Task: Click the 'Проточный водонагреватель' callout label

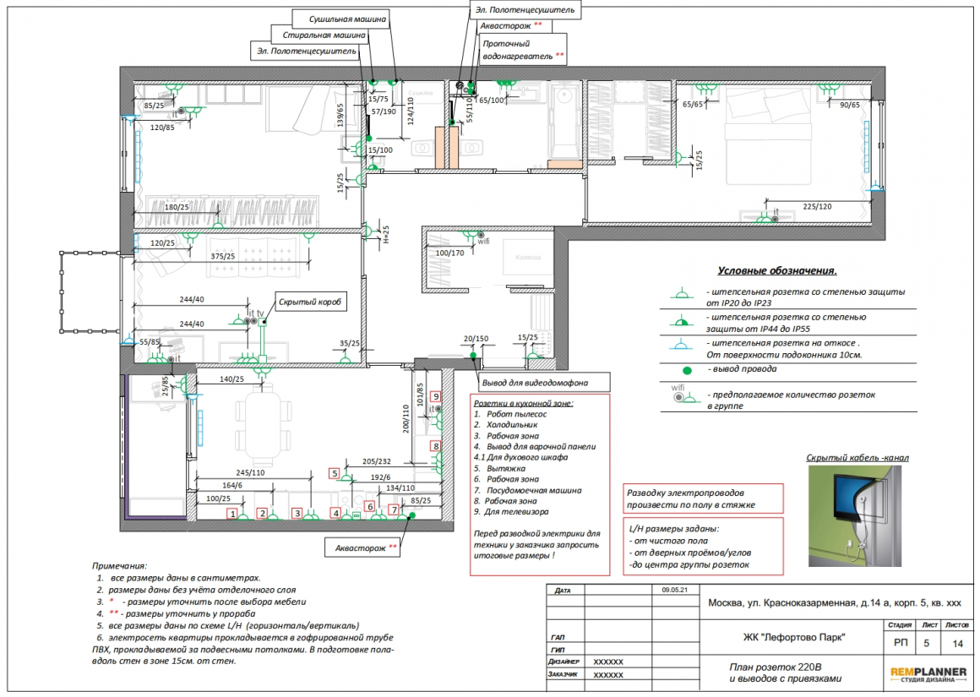Action: coord(522,49)
